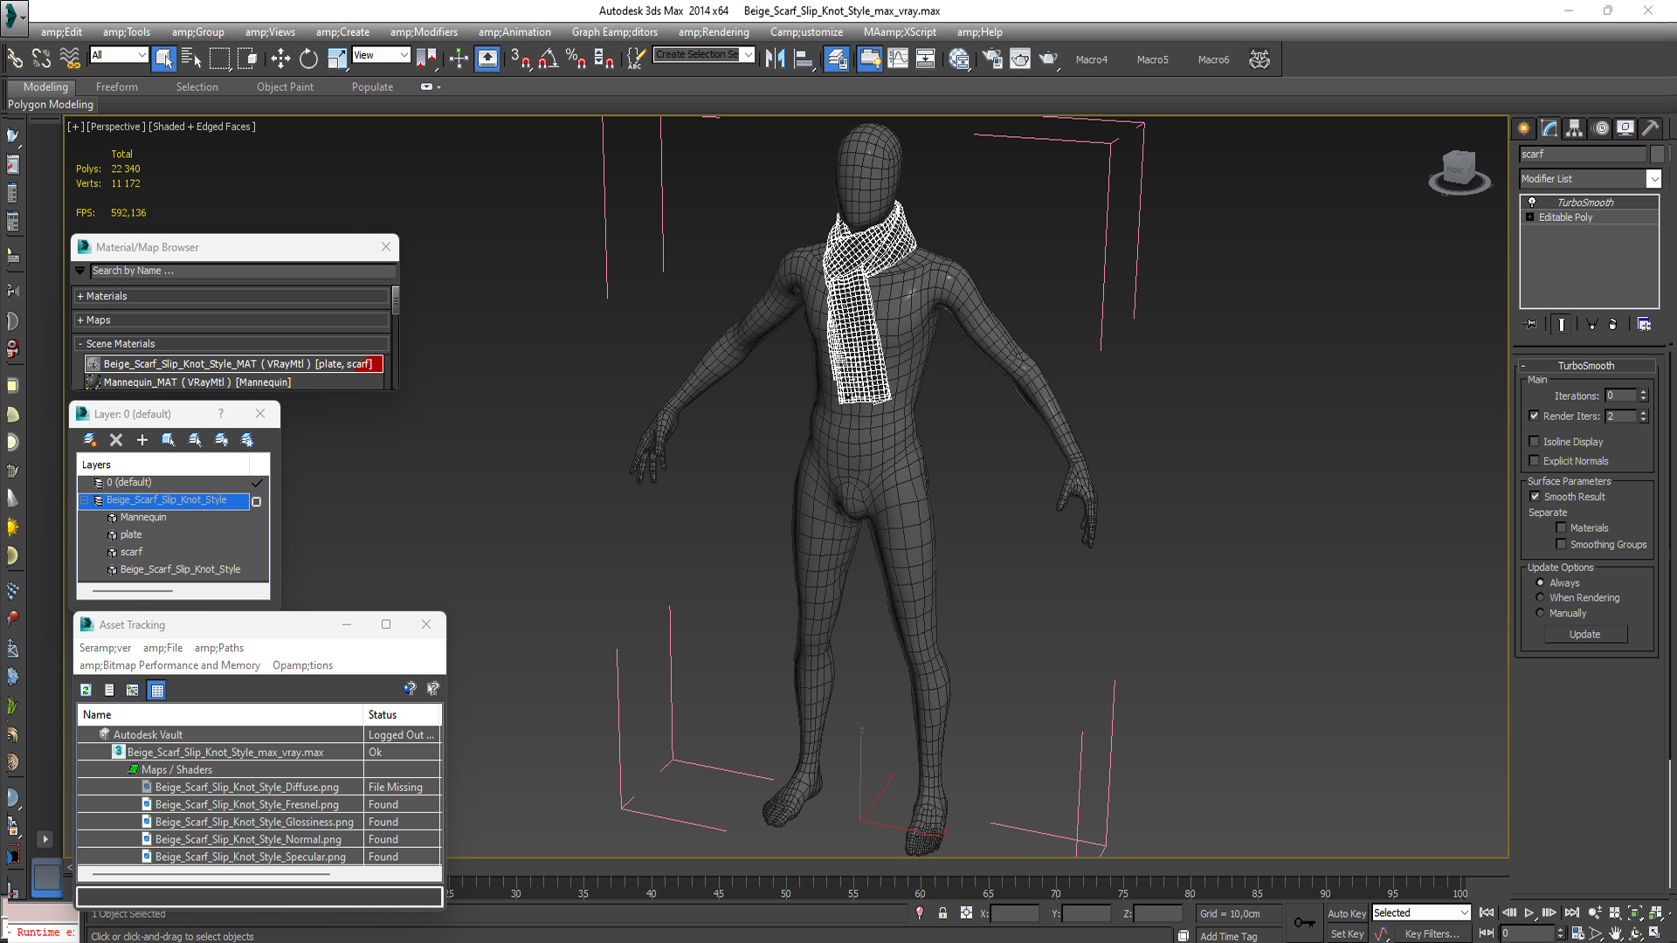Open the Selected key filter dropdown
Screen dimensions: 1677x943
point(1422,912)
